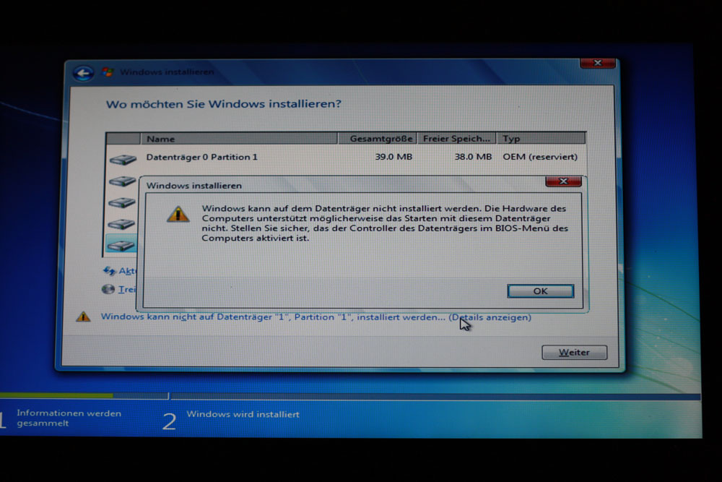Select the drive icon for Datenträger 0 Partition 1
Viewport: 722px width, 482px height.
pyautogui.click(x=123, y=160)
